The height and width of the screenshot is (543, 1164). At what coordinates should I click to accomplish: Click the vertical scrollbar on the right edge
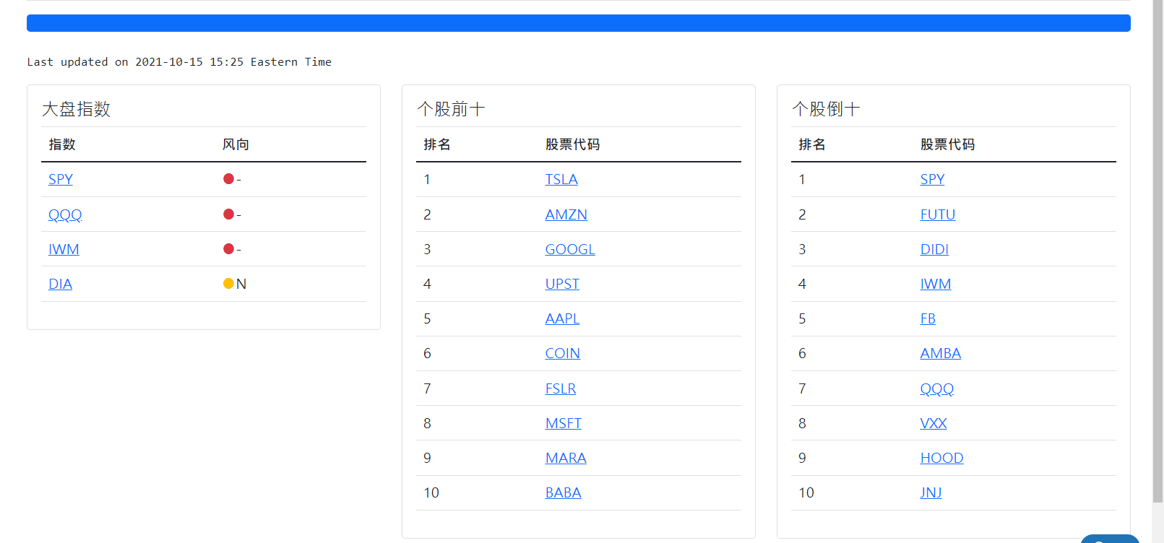pyautogui.click(x=1157, y=253)
